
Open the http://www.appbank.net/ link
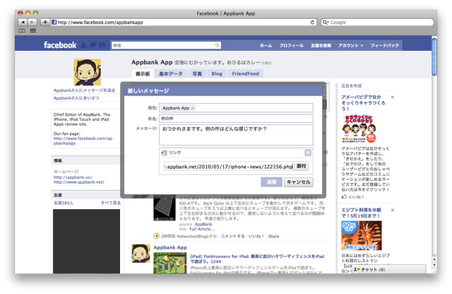[78, 182]
